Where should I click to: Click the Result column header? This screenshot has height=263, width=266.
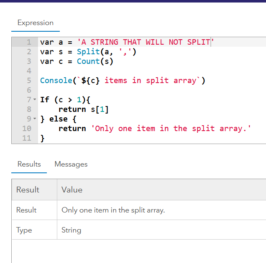click(28, 190)
